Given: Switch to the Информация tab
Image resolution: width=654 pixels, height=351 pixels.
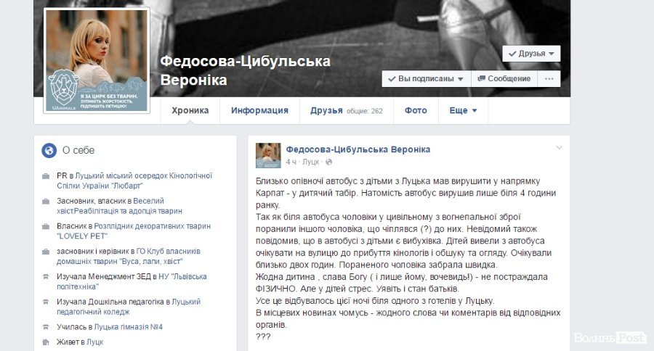Looking at the screenshot, I should tap(259, 110).
